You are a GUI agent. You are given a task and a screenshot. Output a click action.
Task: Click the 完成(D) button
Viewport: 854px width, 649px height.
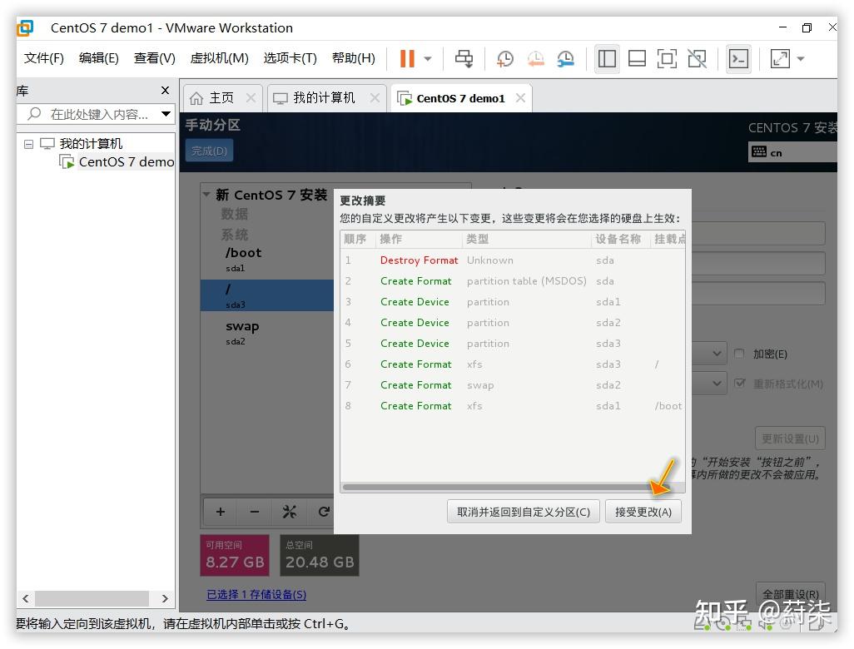tap(209, 151)
